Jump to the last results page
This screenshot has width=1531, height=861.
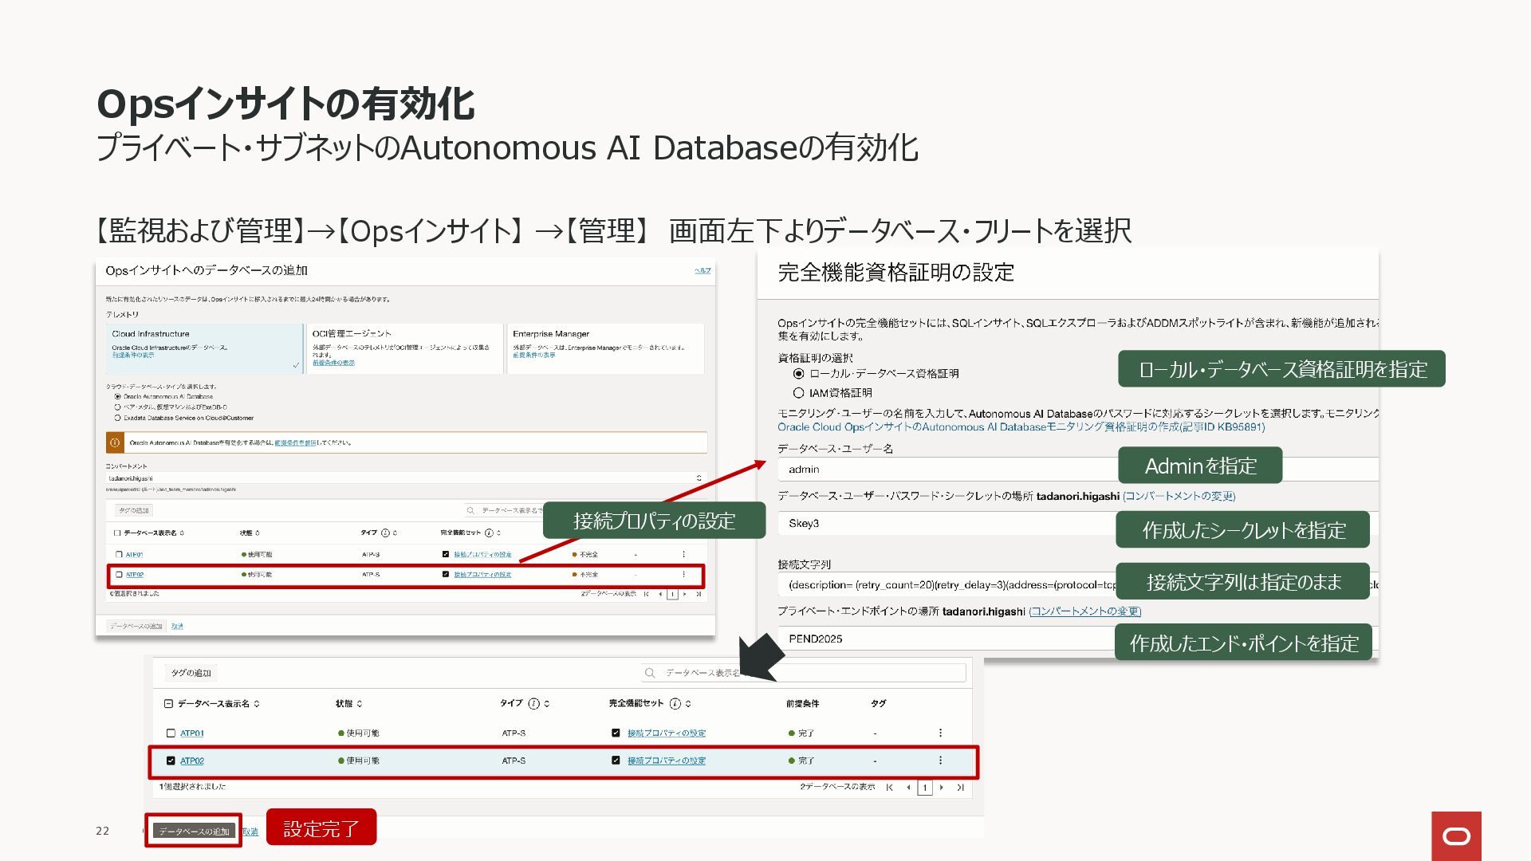click(x=960, y=788)
